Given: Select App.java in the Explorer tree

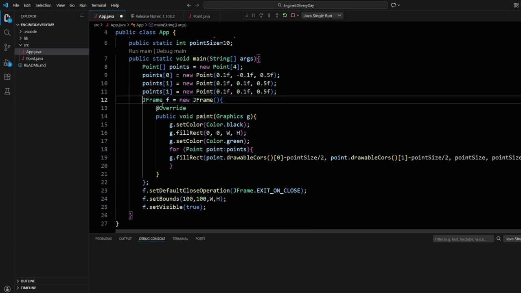Looking at the screenshot, I should point(52,52).
